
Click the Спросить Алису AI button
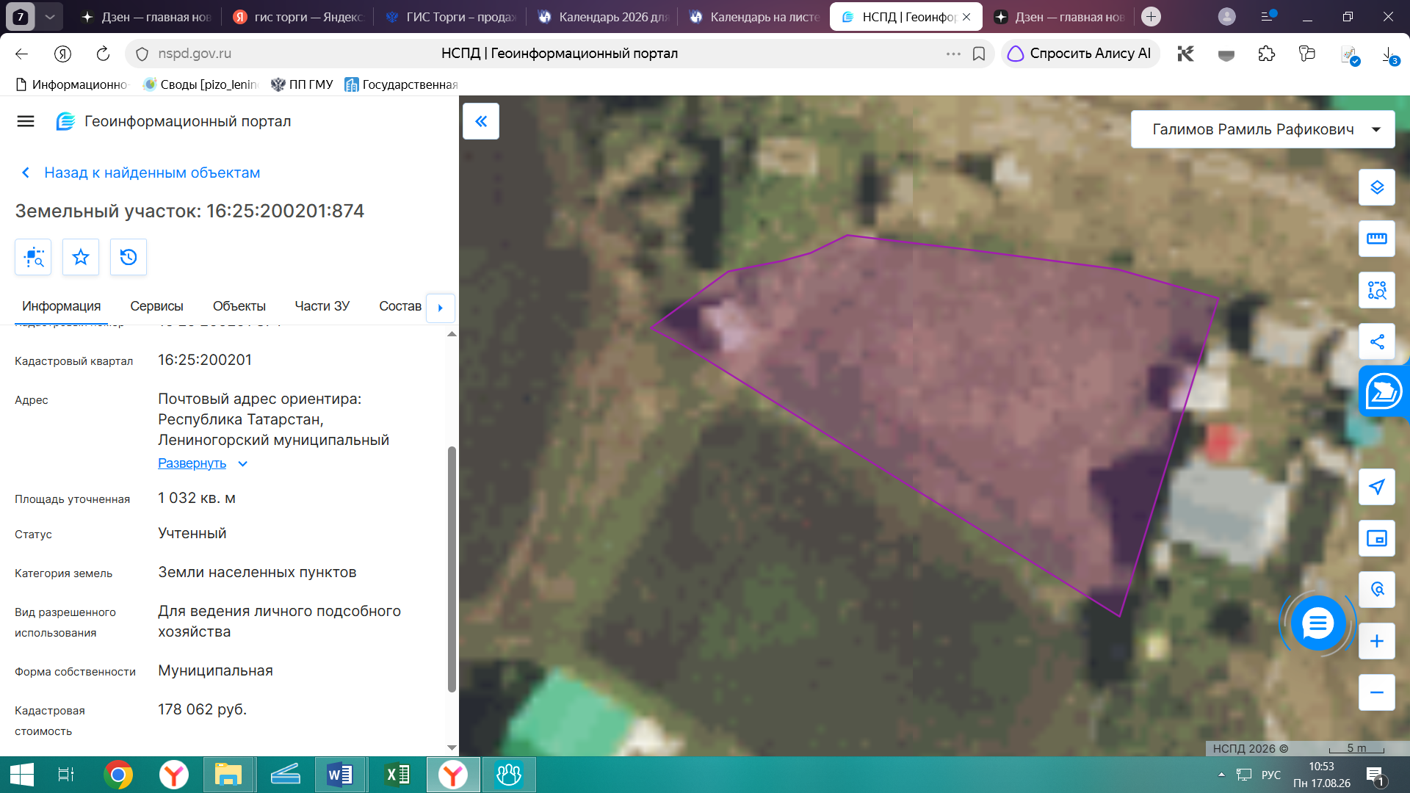(1080, 54)
